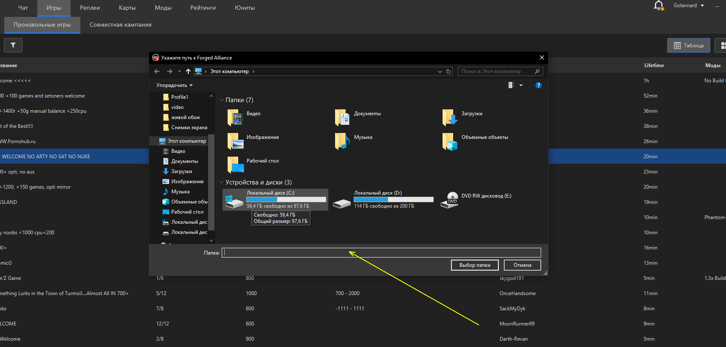Viewport: 726px width, 347px height.
Task: Open the recent locations dropdown arrow
Action: tap(179, 71)
